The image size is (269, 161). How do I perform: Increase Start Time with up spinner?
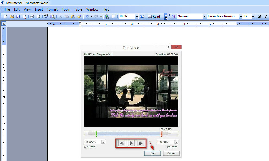click(x=103, y=141)
